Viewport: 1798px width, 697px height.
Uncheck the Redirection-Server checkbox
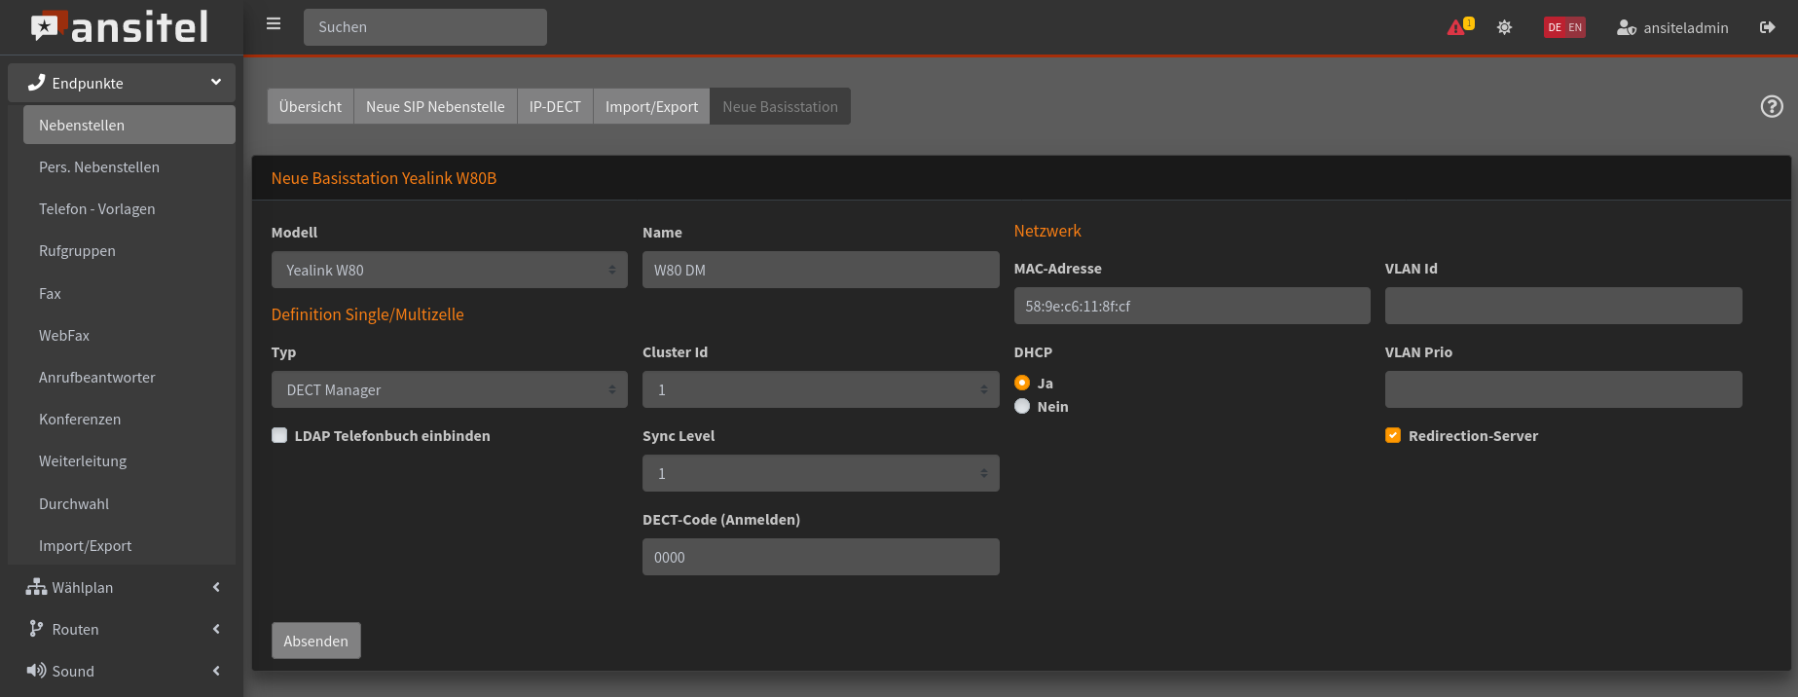click(x=1393, y=436)
